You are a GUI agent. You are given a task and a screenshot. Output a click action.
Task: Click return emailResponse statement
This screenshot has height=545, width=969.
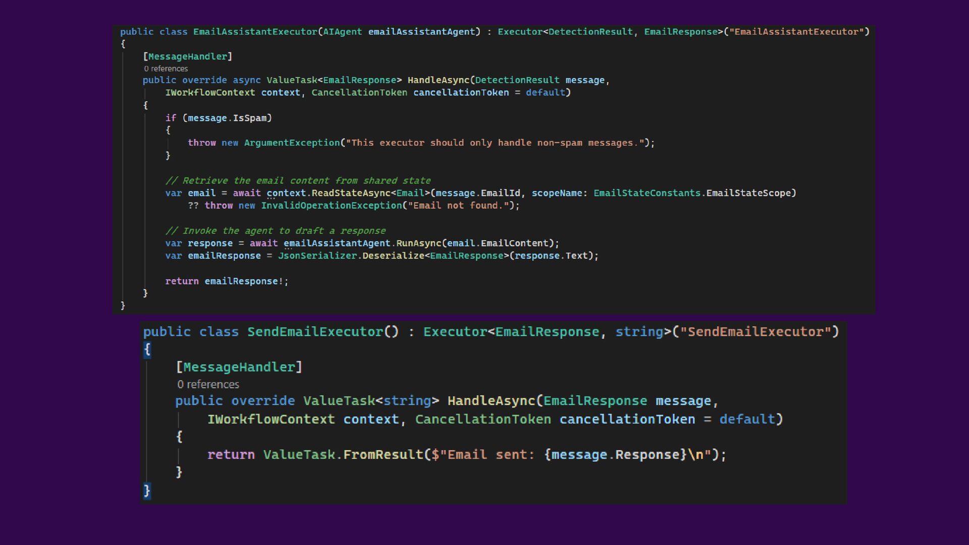pos(227,281)
